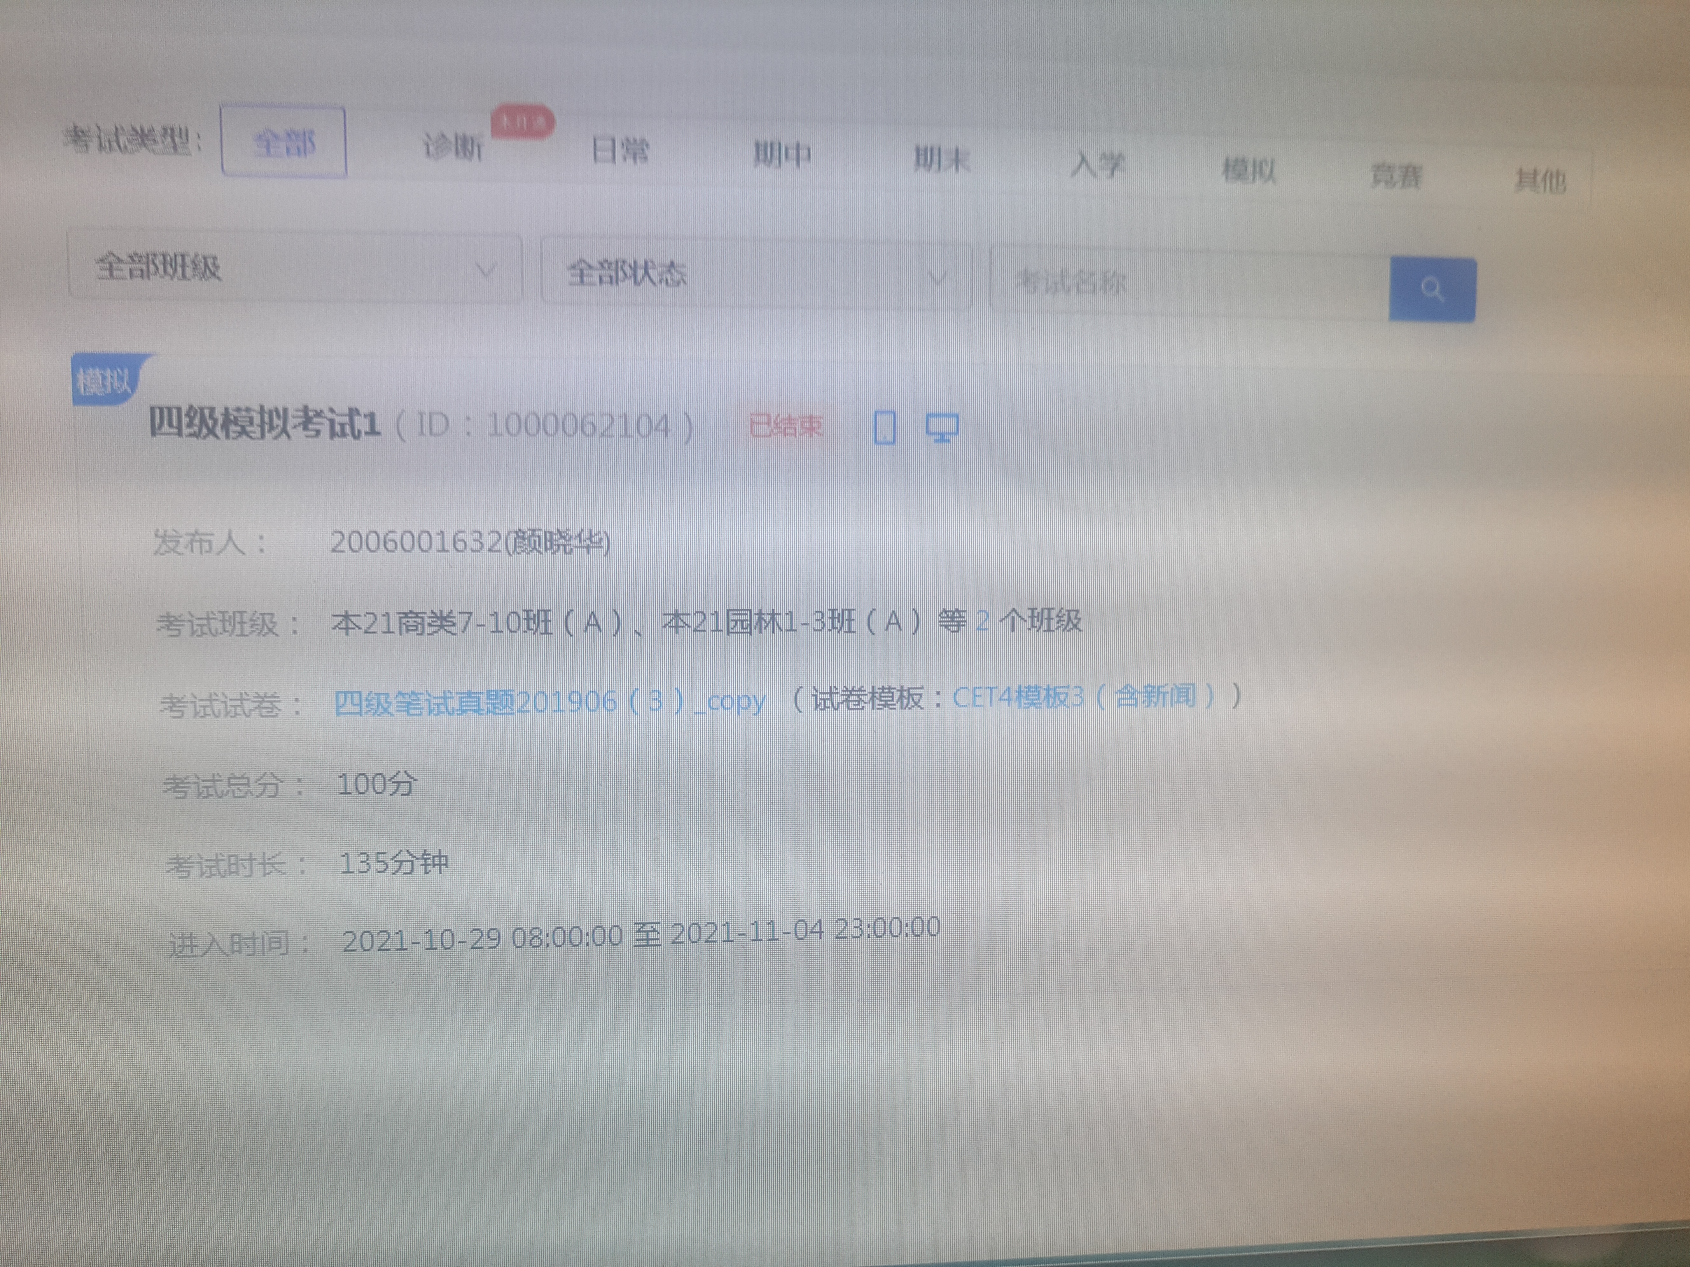
Task: Filter by 期末 exam type
Action: 941,160
